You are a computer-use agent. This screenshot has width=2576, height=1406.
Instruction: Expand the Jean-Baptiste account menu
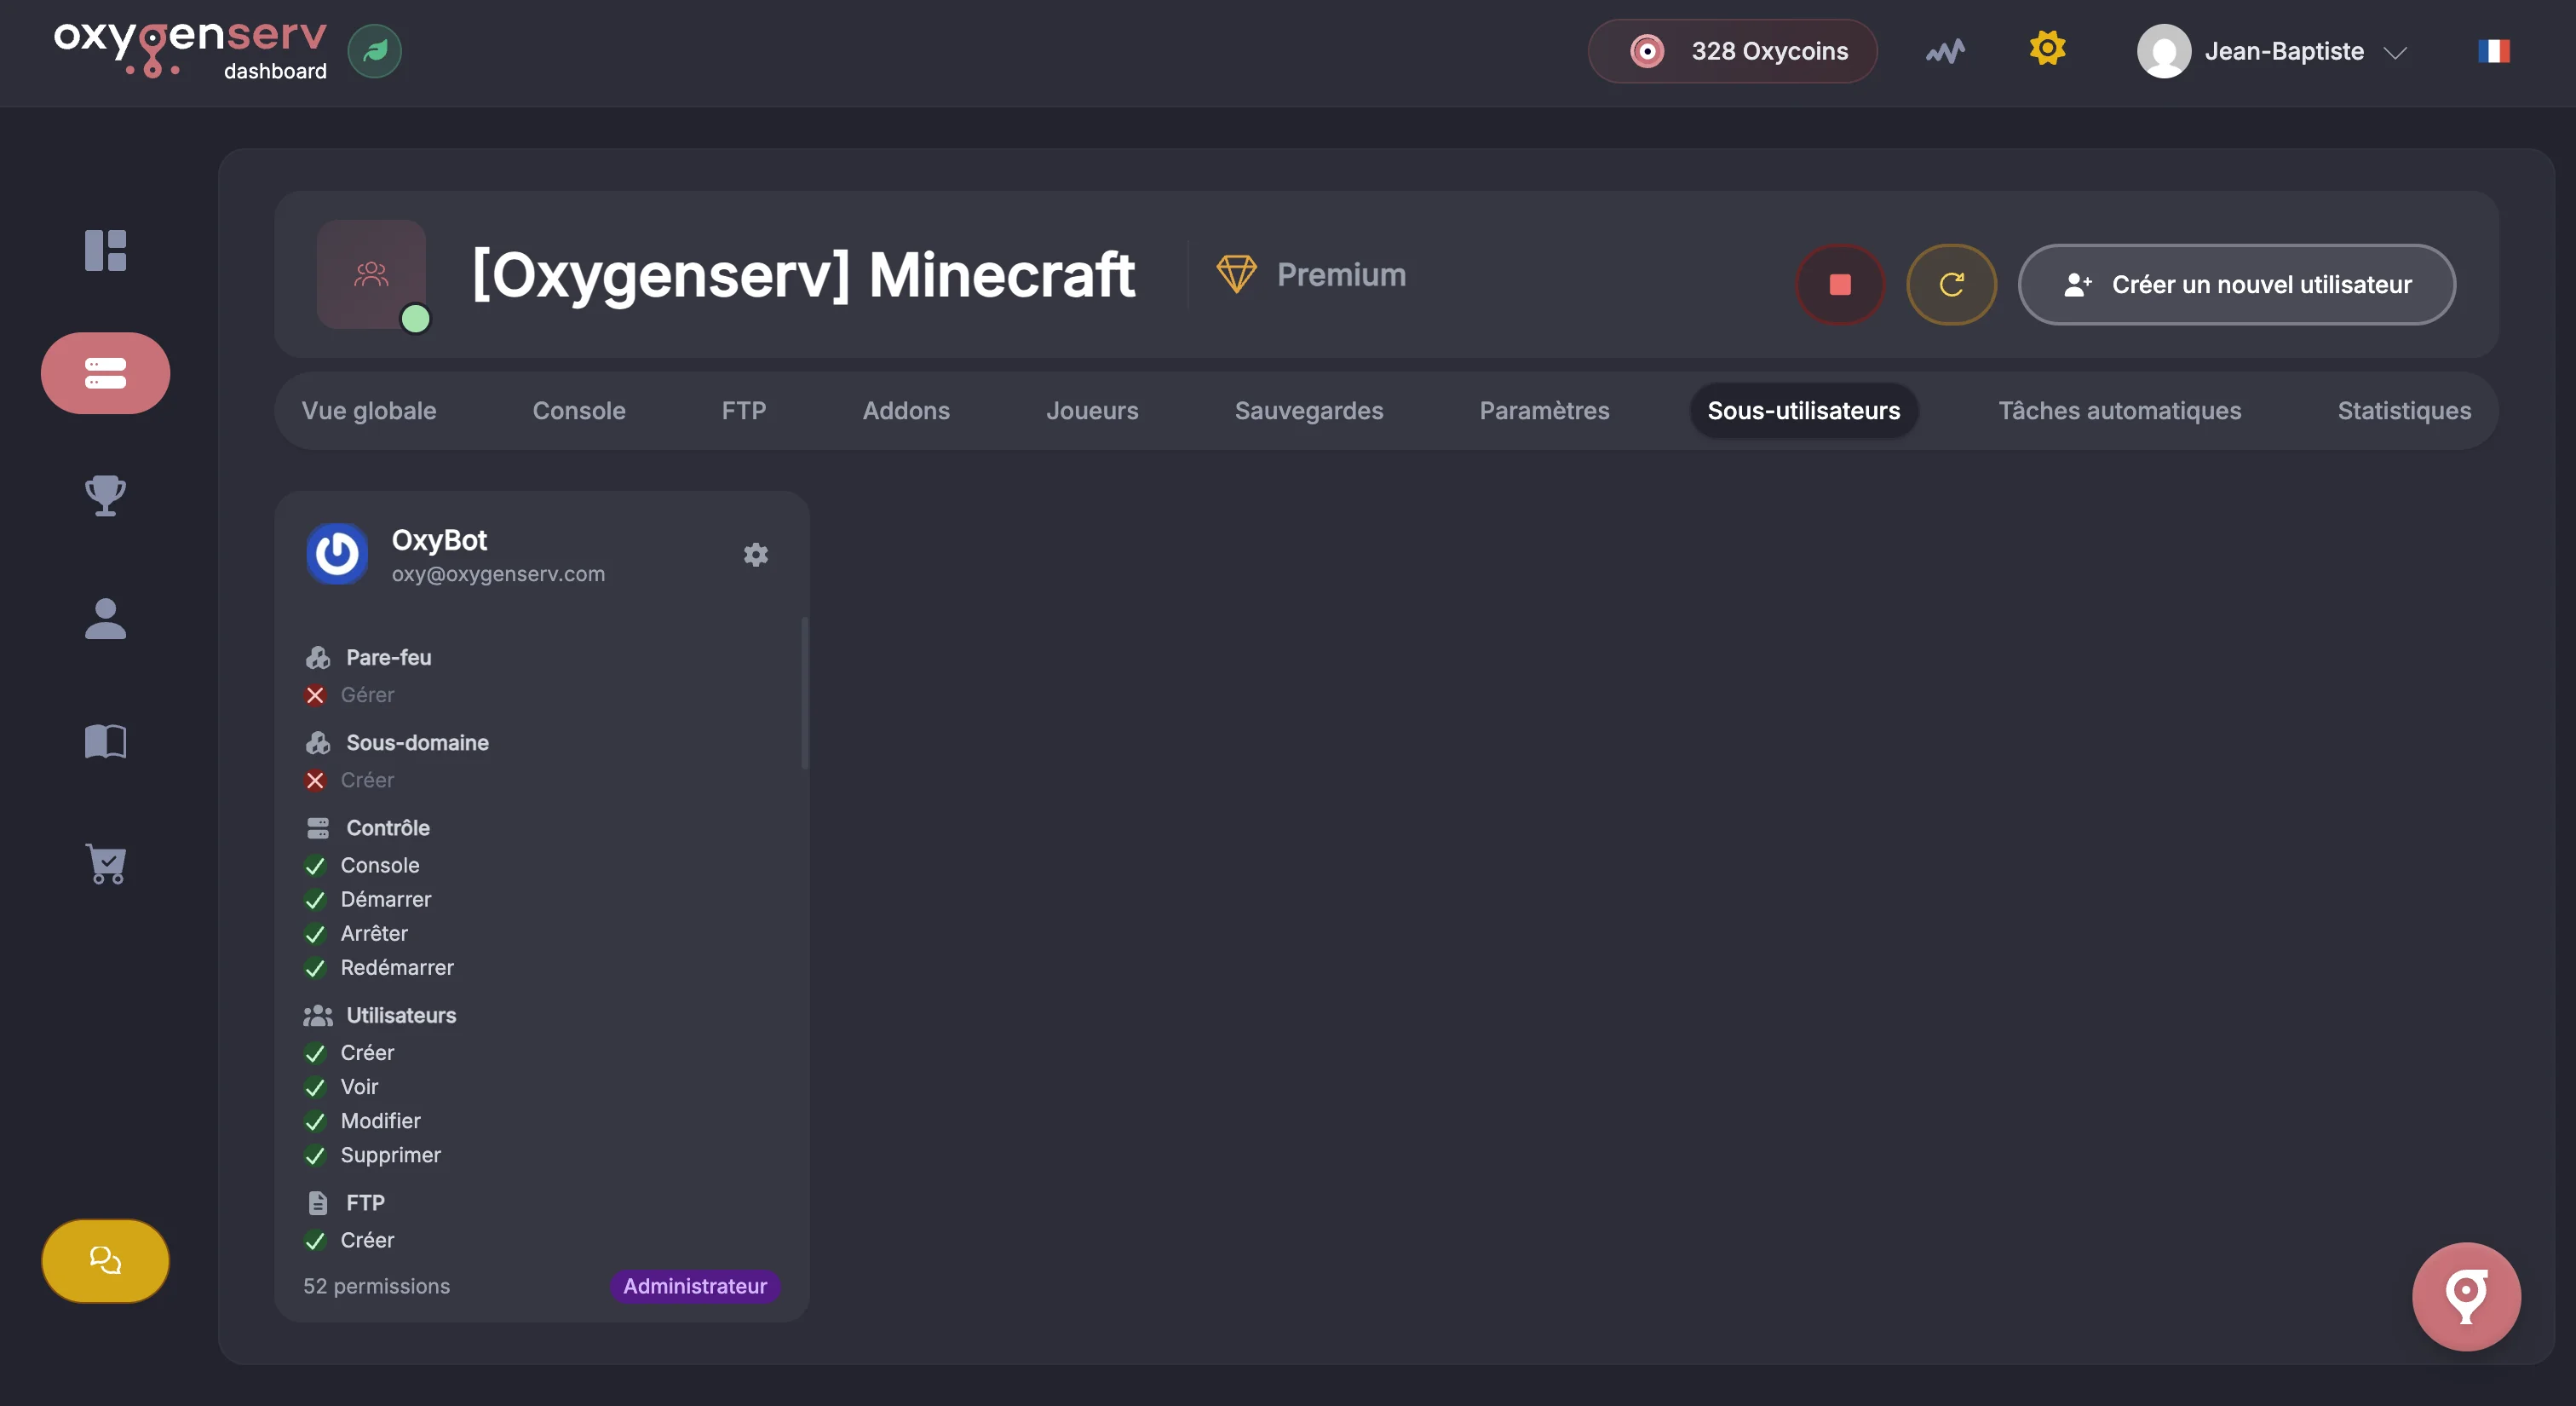(x=2272, y=51)
